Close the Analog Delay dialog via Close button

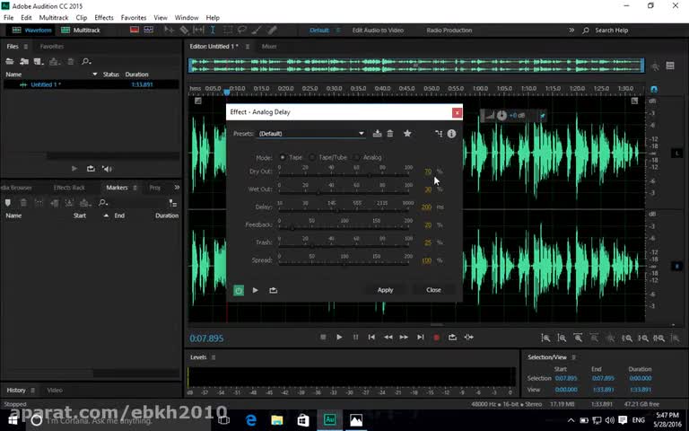(433, 290)
